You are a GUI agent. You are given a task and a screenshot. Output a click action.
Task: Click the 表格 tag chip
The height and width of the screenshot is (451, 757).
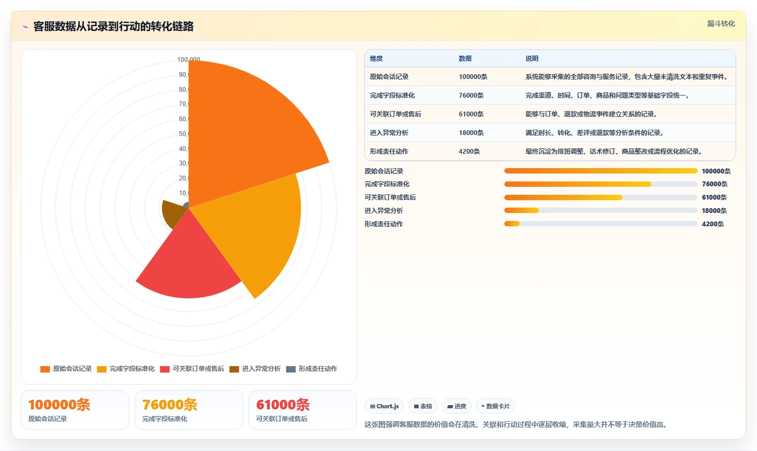pos(423,406)
